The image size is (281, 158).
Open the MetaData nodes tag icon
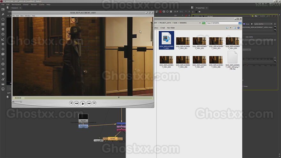click(3, 74)
